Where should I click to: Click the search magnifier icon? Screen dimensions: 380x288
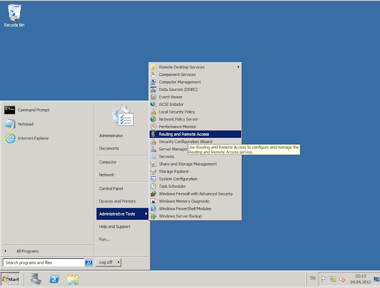pyautogui.click(x=89, y=262)
